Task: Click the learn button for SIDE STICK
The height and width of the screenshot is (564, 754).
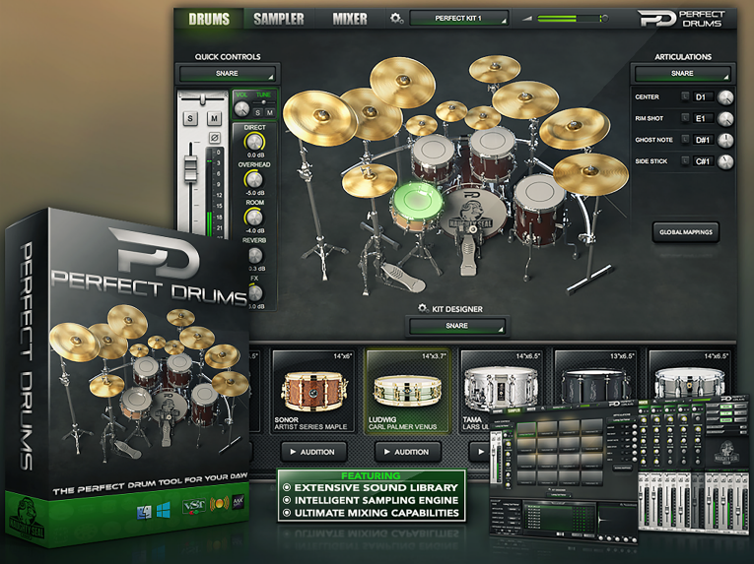Action: [685, 161]
